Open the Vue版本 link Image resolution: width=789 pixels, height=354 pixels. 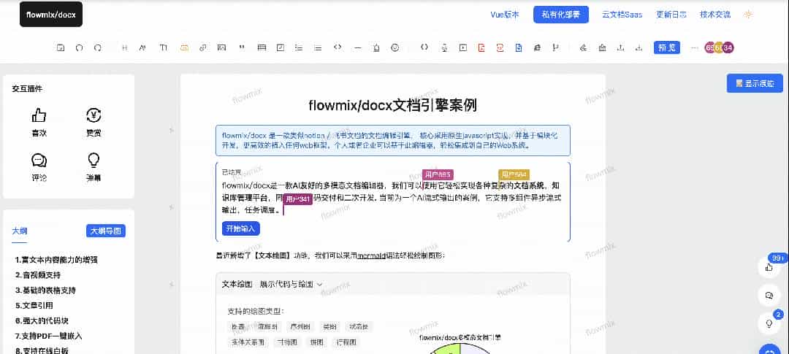(x=505, y=15)
